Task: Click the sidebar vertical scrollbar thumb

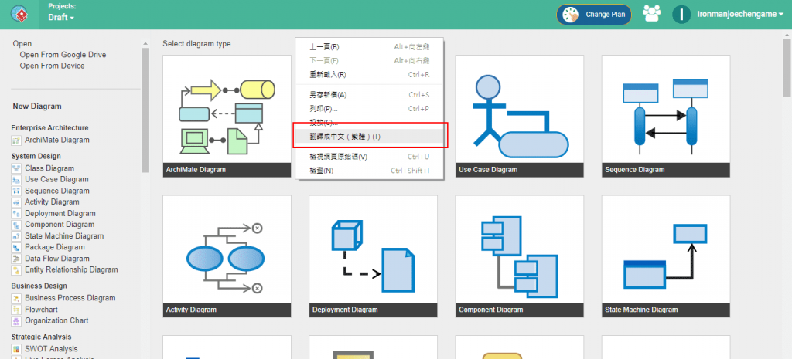Action: pyautogui.click(x=145, y=110)
